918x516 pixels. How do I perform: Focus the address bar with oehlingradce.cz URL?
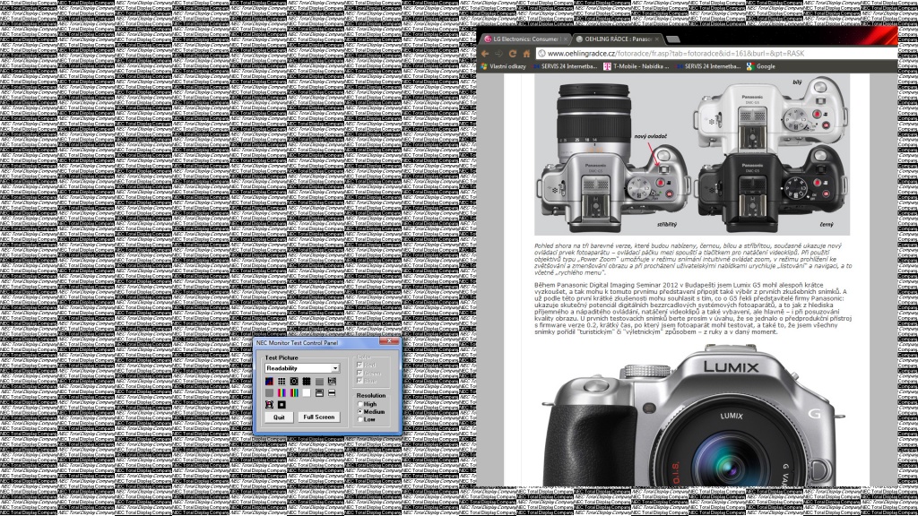(x=716, y=53)
